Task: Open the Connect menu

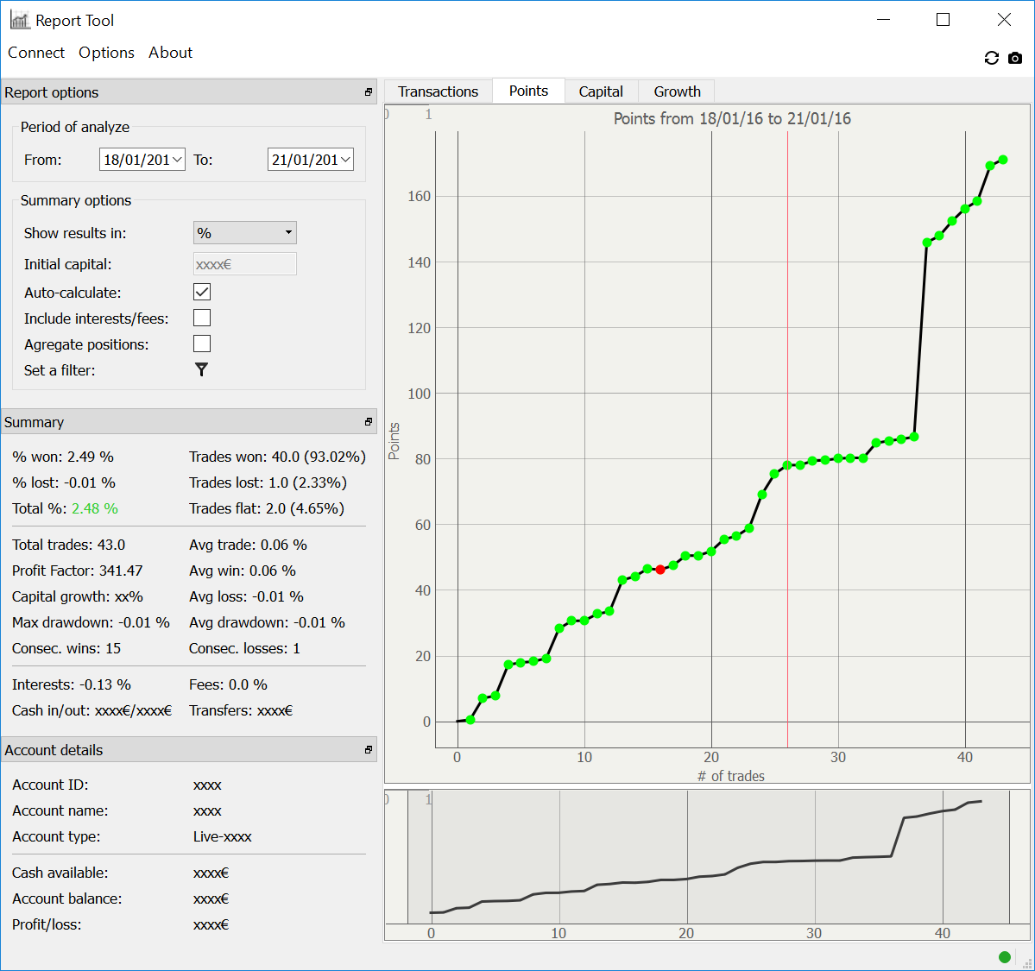Action: 36,53
